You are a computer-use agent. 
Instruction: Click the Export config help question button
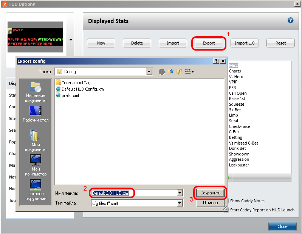(x=216, y=61)
